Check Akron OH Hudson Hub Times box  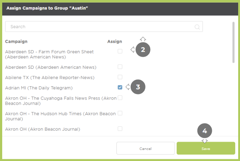(x=120, y=113)
